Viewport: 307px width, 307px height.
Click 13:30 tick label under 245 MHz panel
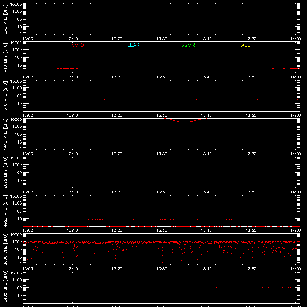pos(162,39)
